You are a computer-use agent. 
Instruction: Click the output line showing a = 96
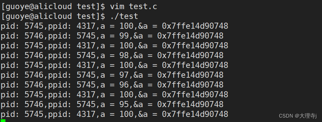pyautogui.click(x=112, y=85)
